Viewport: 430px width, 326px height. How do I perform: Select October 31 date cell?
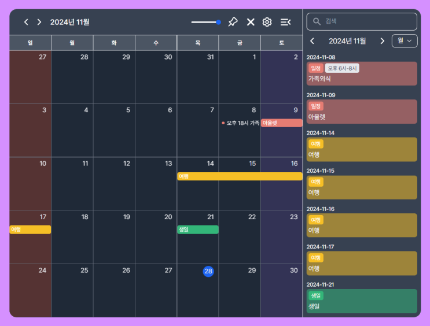[x=198, y=77]
